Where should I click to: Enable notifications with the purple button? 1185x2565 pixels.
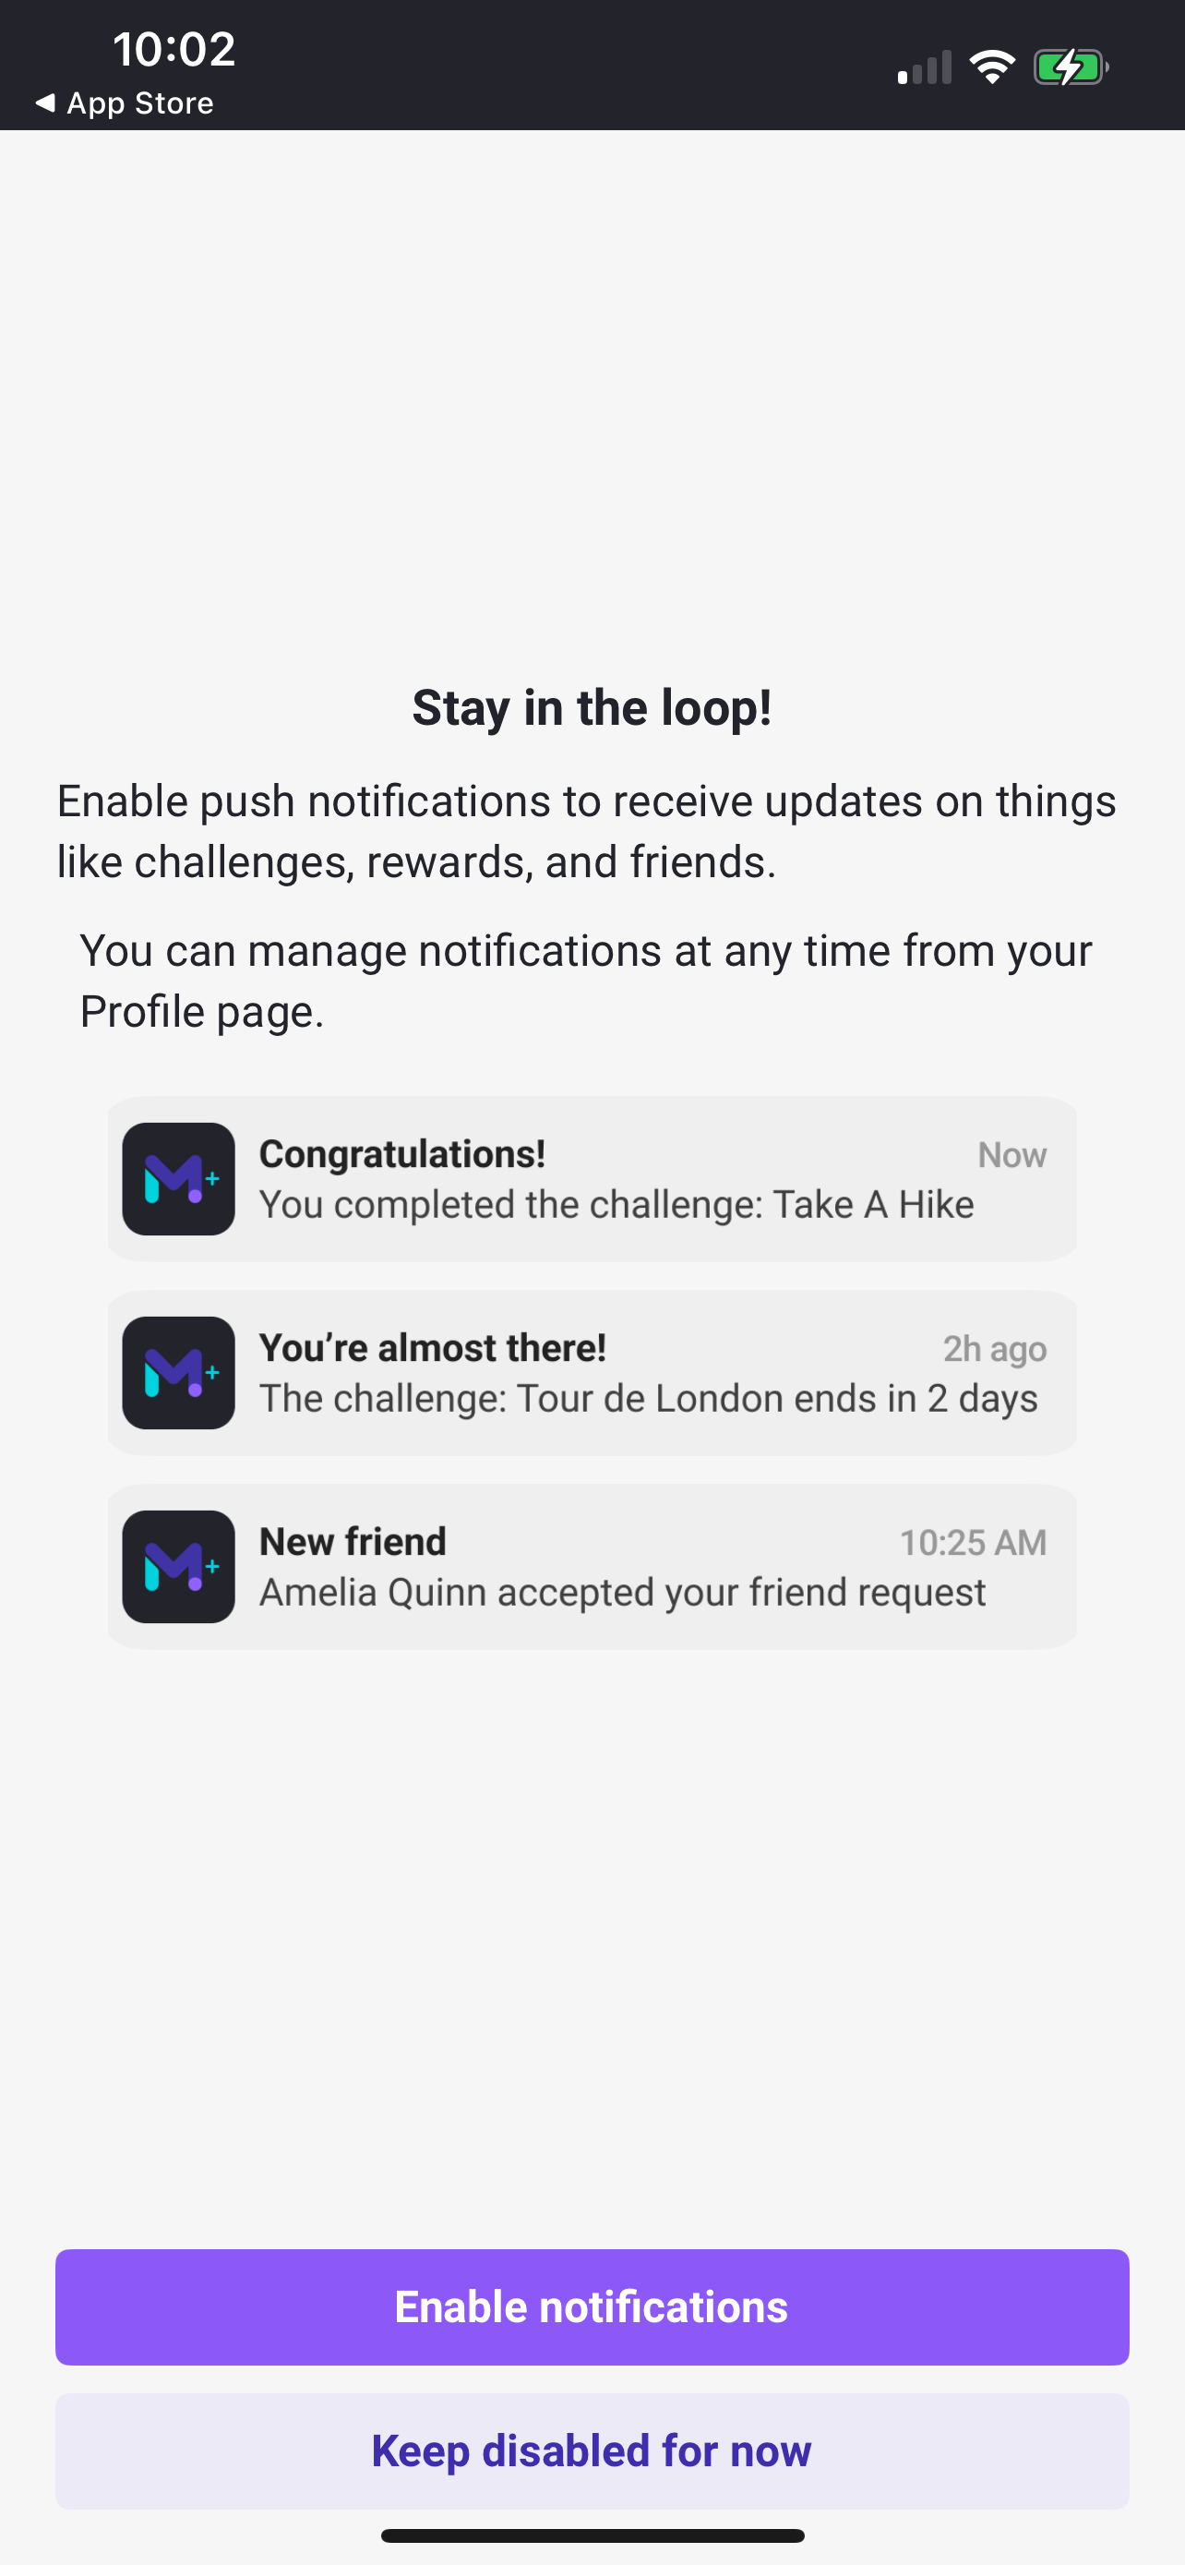point(592,2307)
